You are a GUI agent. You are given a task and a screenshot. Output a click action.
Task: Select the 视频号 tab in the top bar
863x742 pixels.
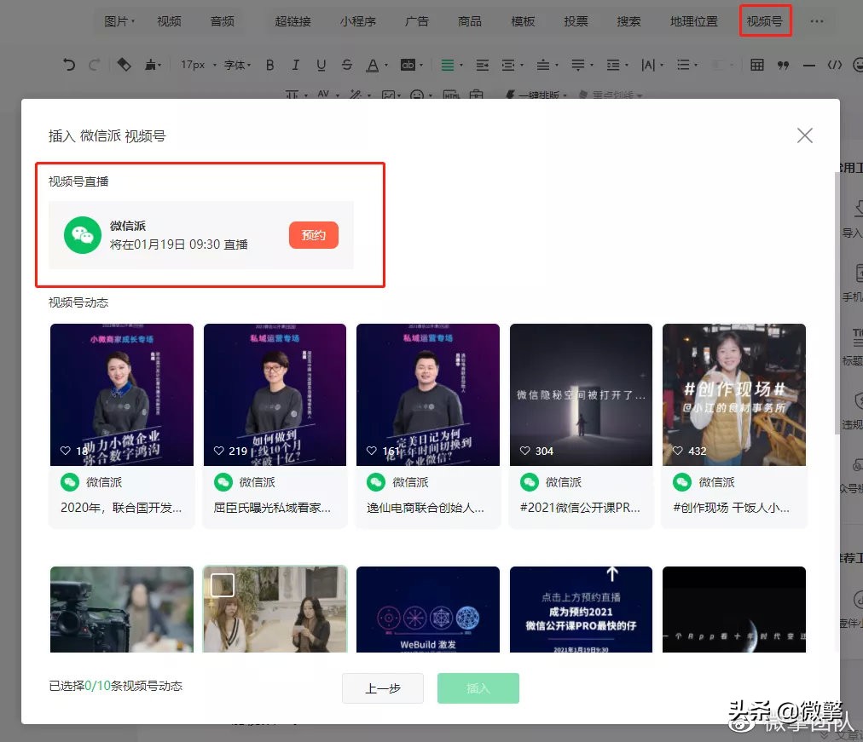(x=765, y=21)
